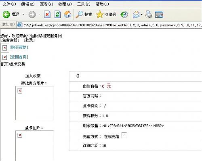The width and height of the screenshot is (202, 161).
Task: Click the broken image under 点卡图片
Action: [20, 135]
